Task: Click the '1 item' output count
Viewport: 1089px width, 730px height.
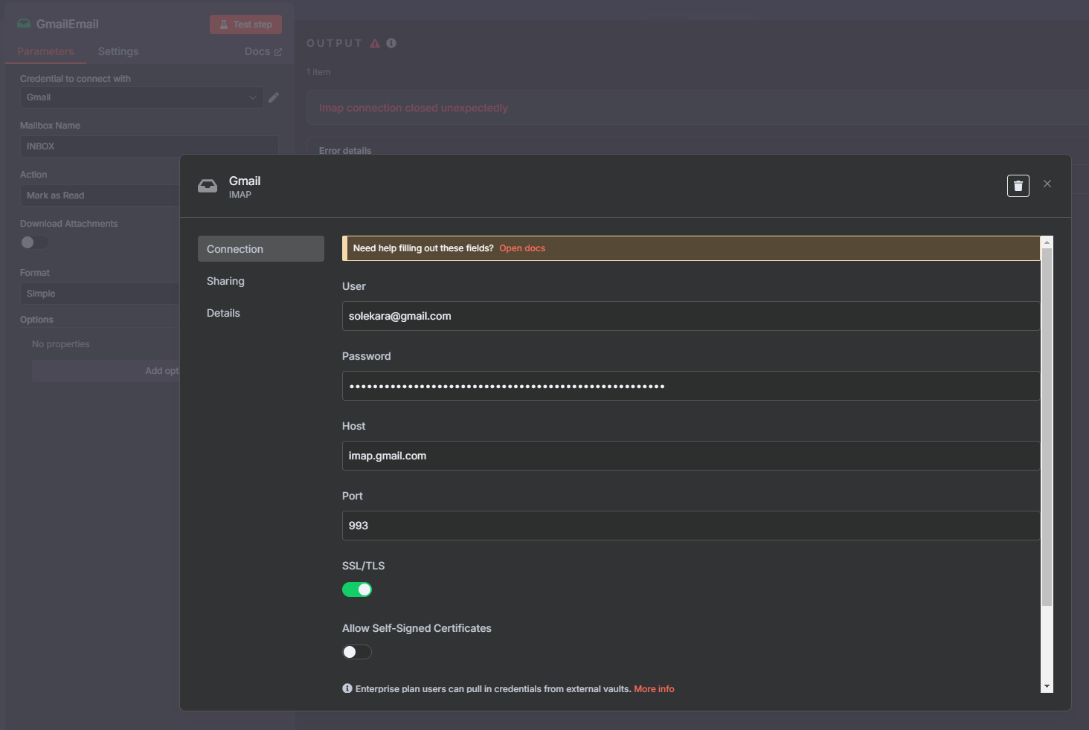Action: click(x=318, y=72)
